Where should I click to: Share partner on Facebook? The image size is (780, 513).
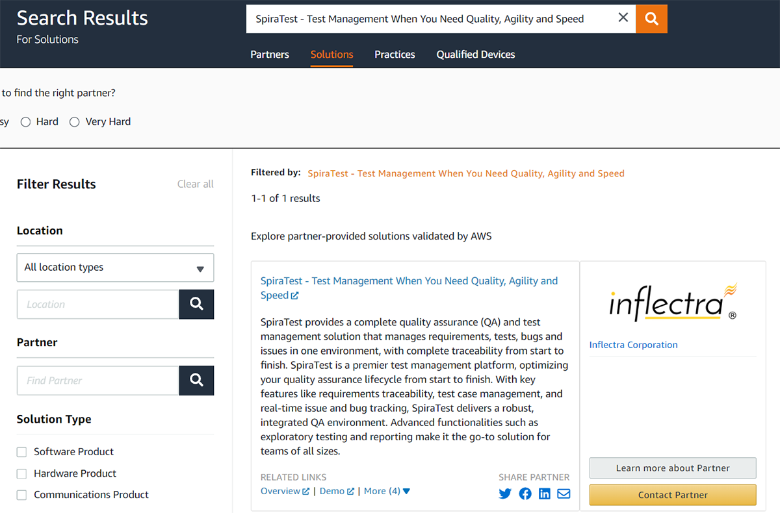pyautogui.click(x=525, y=494)
